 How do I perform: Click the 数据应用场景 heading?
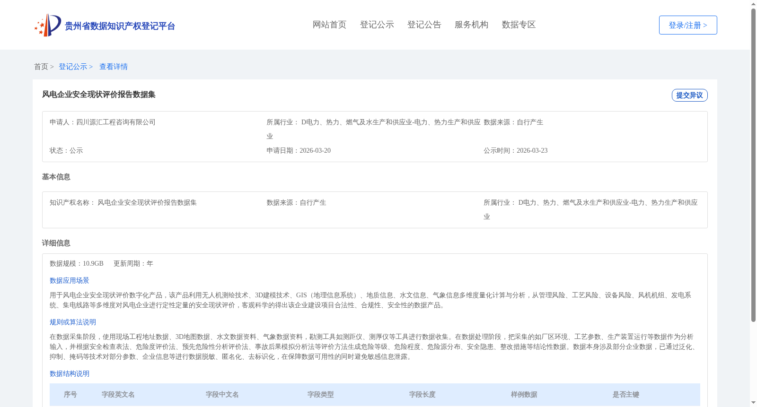point(70,280)
